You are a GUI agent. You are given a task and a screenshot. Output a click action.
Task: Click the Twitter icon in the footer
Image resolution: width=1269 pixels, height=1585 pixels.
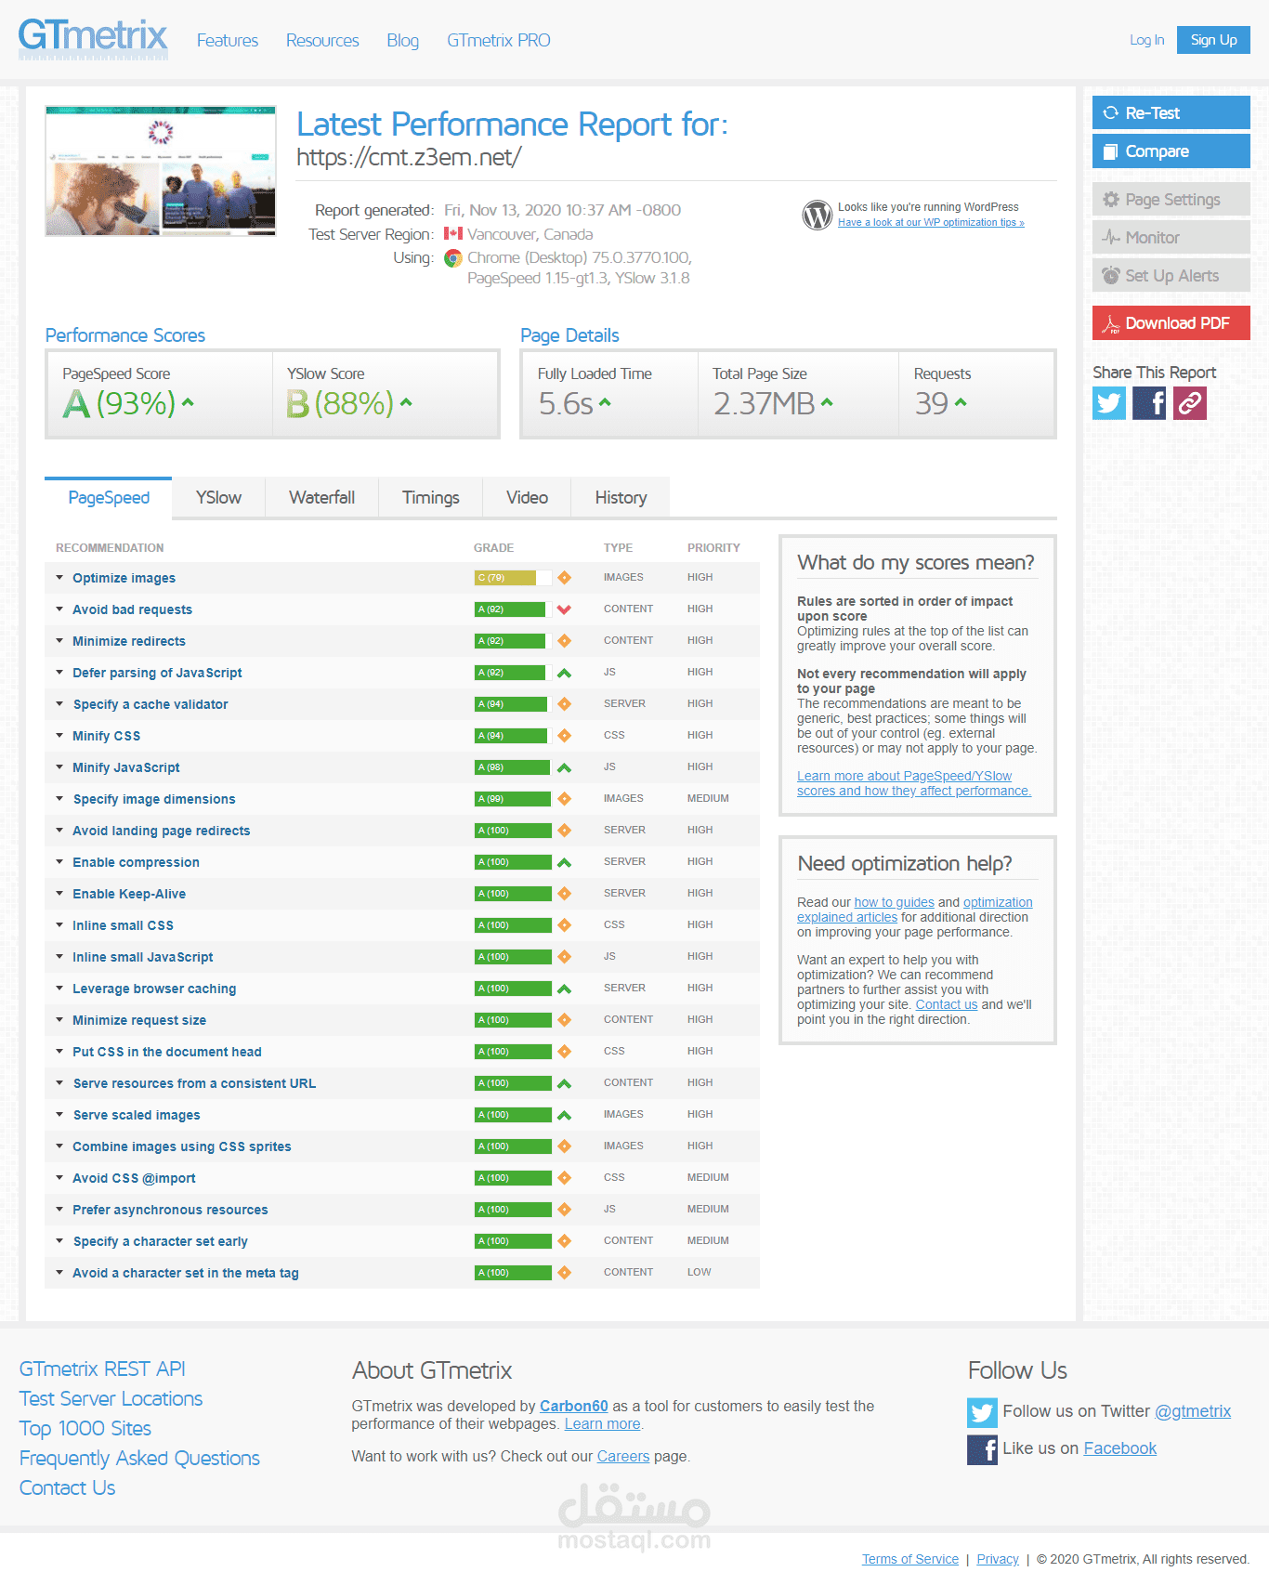pos(982,1412)
